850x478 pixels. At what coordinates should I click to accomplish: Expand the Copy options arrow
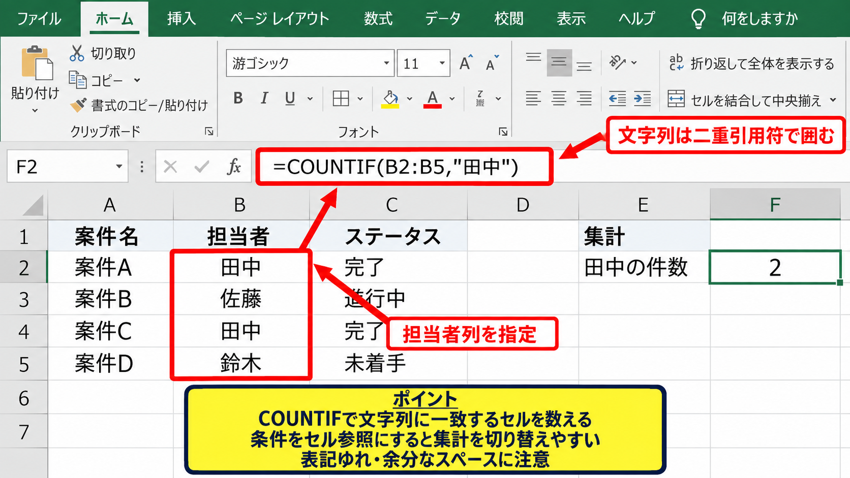(137, 80)
